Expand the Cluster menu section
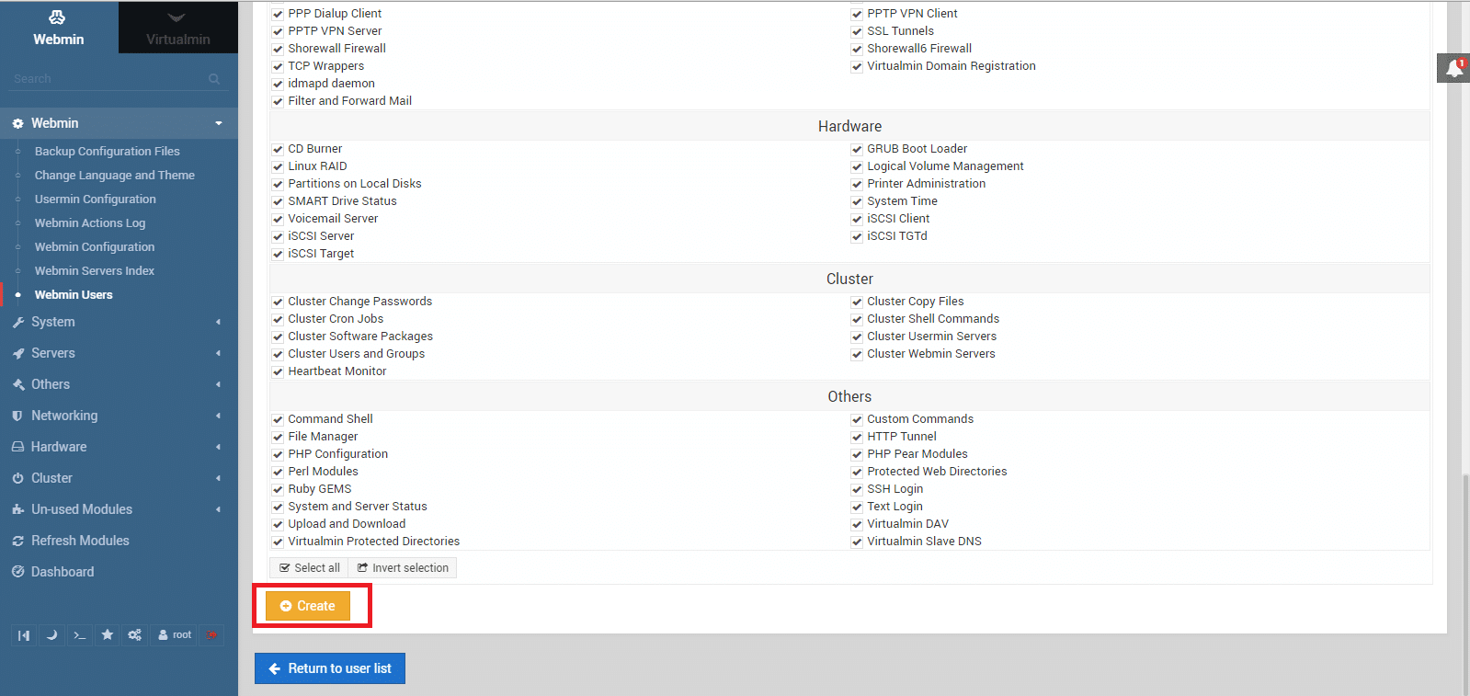 pos(219,478)
